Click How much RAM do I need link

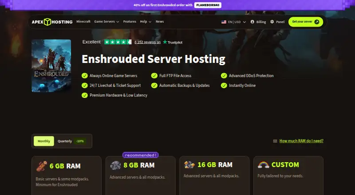click(301, 141)
